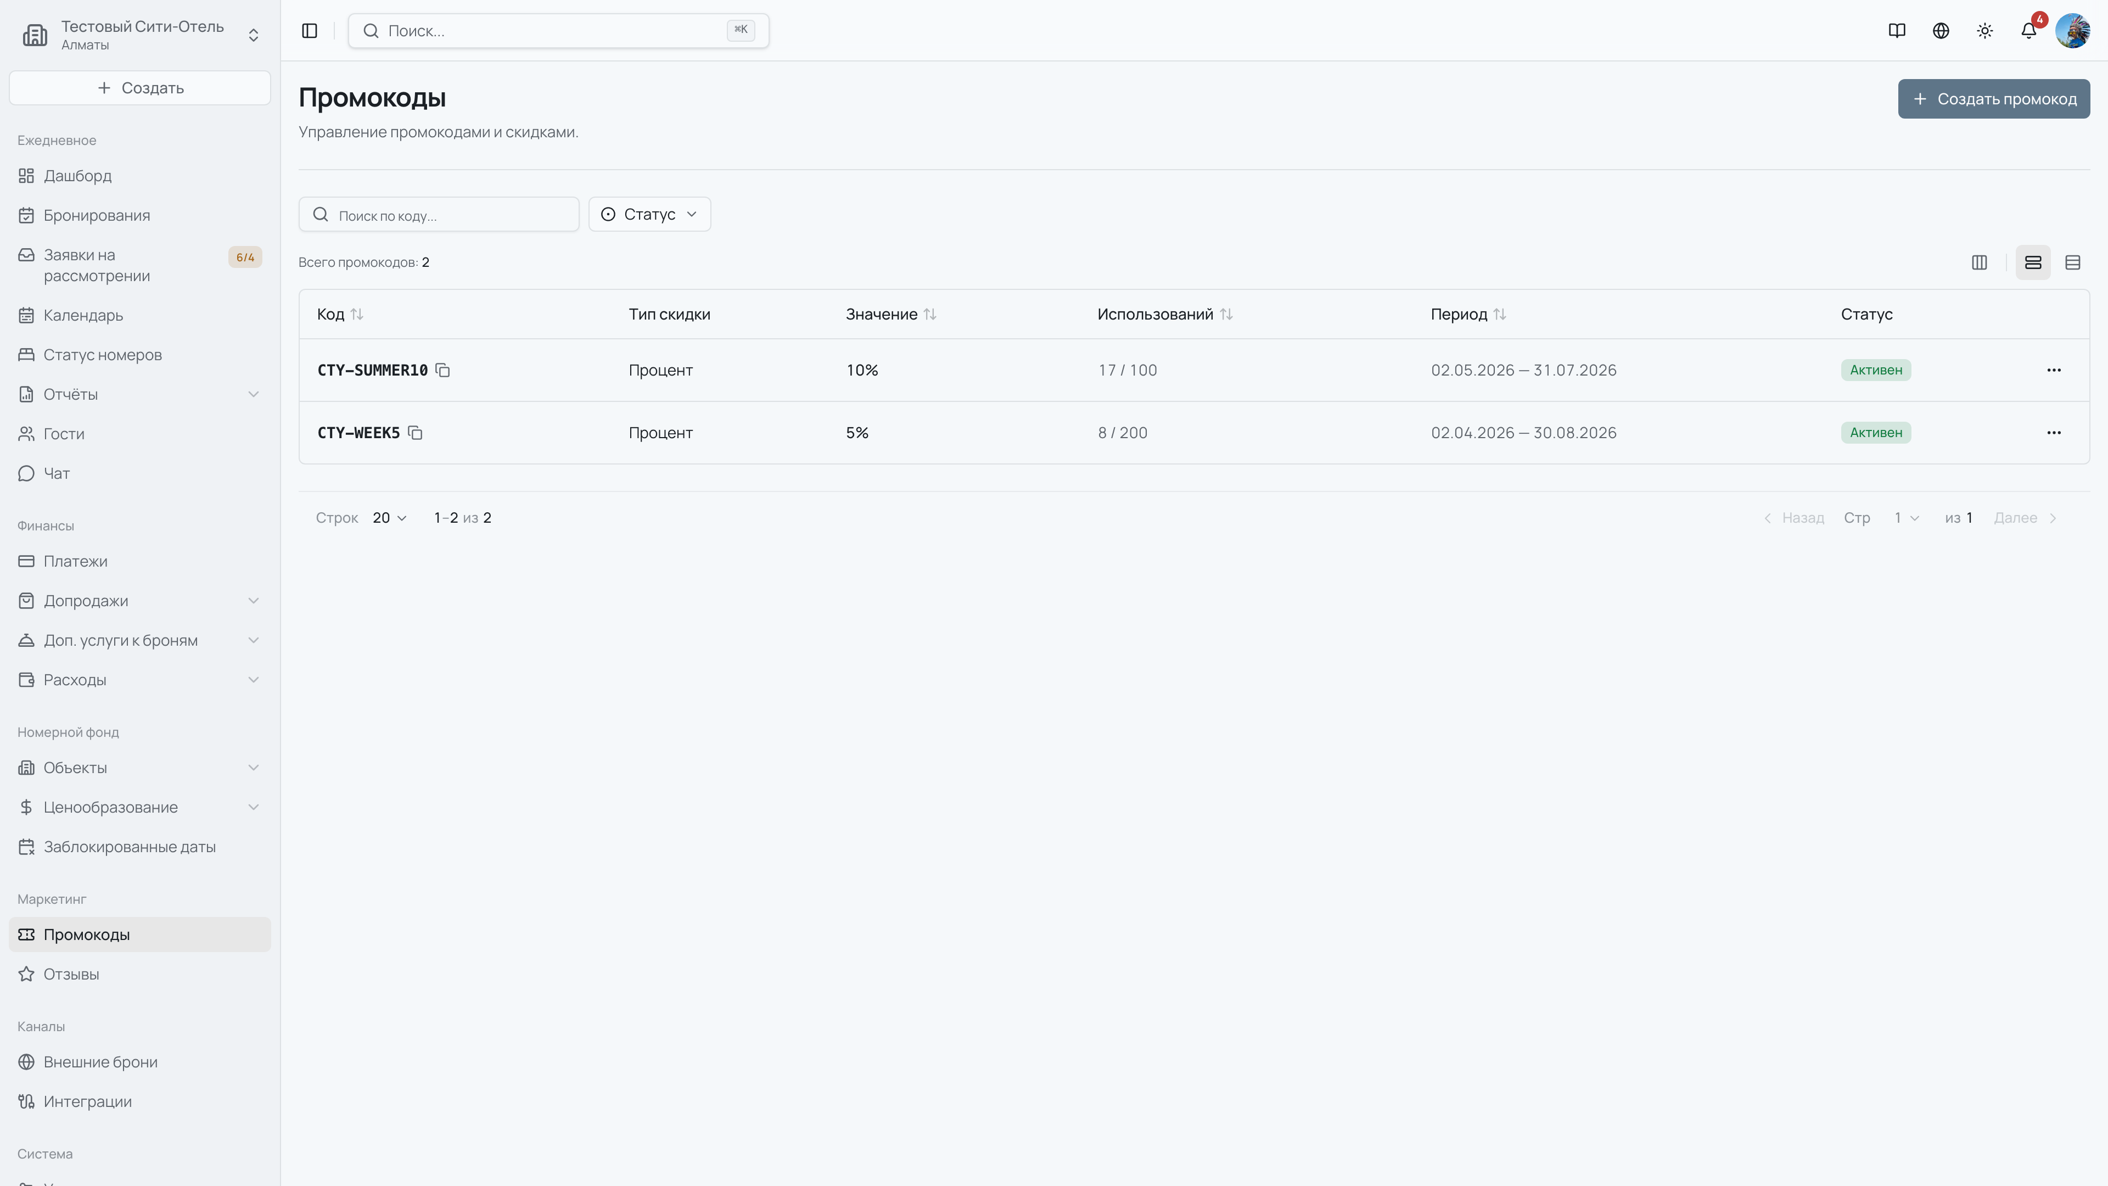The height and width of the screenshot is (1186, 2108).
Task: Open Платежи in sidebar
Action: pos(140,561)
